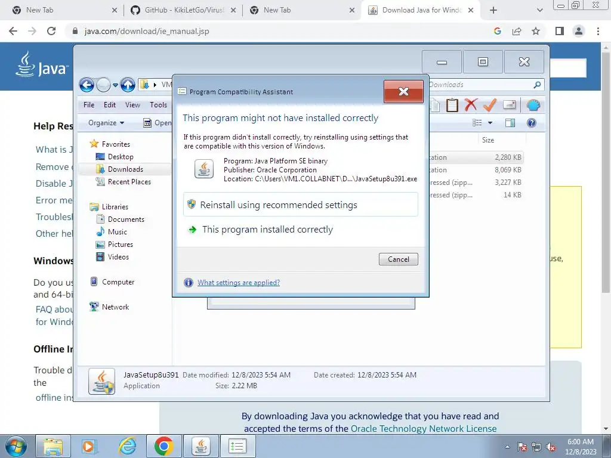Switch to the first New Tab

[64, 10]
